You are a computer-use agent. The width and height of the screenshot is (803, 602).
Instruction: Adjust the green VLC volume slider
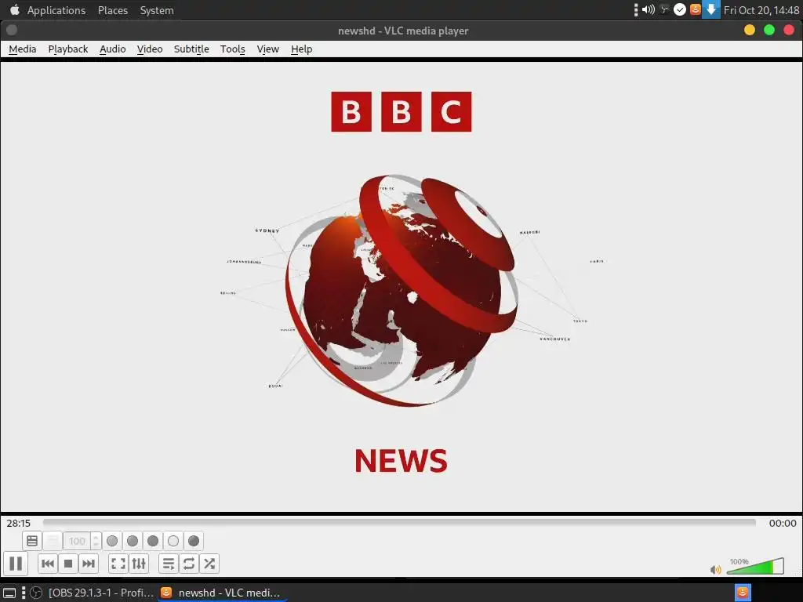755,566
